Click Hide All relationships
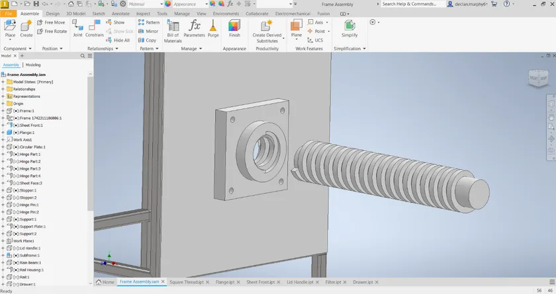This screenshot has width=556, height=294. [118, 40]
